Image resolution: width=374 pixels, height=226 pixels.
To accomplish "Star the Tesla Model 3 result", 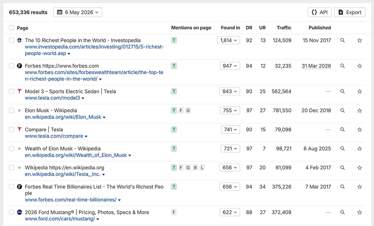I will [x=359, y=91].
